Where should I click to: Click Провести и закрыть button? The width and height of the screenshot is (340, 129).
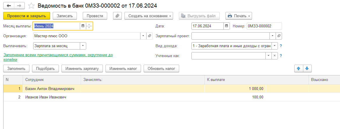[x=27, y=16]
